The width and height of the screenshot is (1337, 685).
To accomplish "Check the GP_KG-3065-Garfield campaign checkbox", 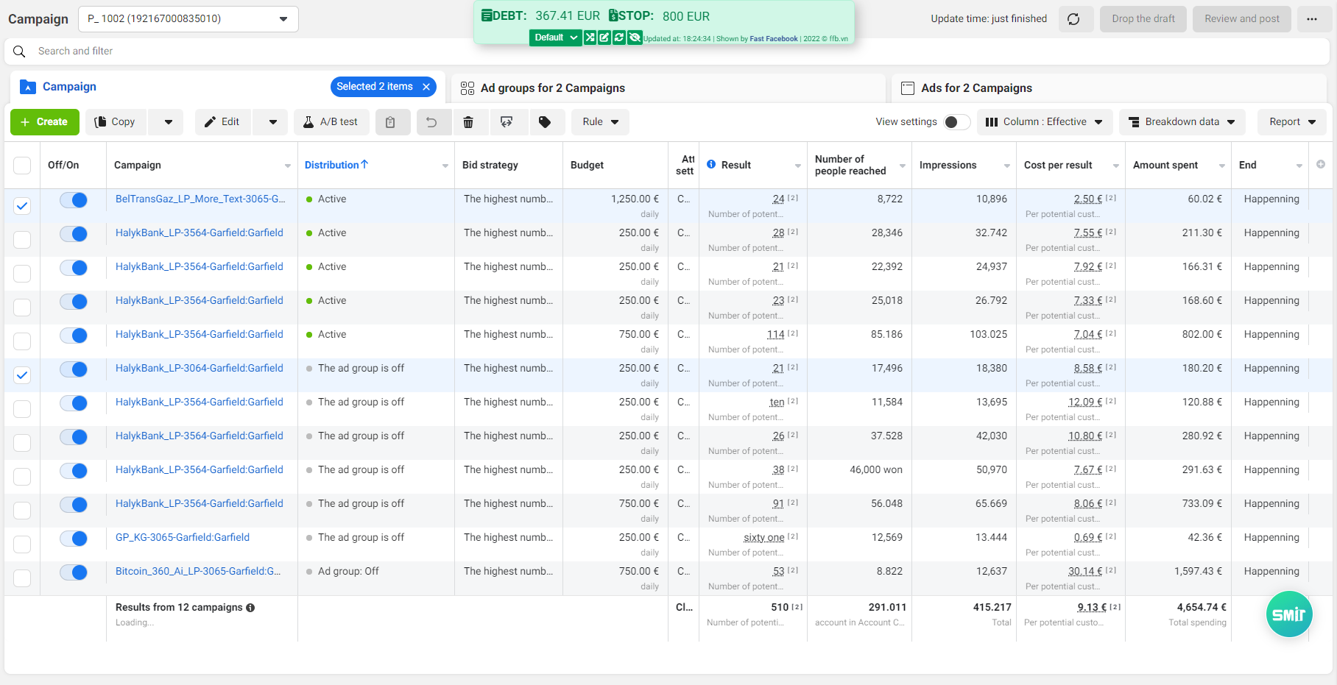I will pyautogui.click(x=22, y=544).
